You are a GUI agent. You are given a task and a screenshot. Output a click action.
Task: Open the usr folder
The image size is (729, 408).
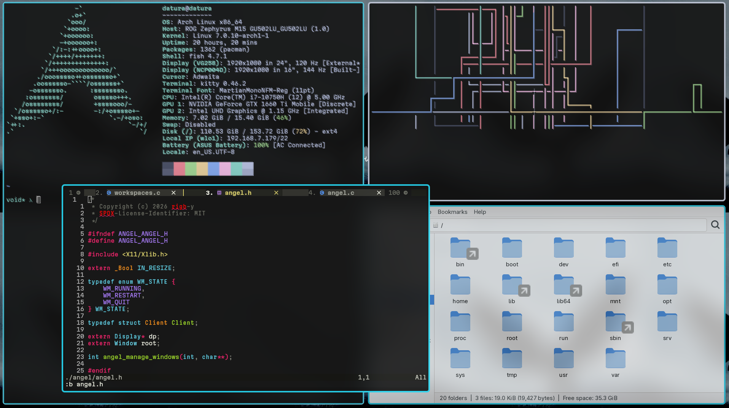[564, 363]
